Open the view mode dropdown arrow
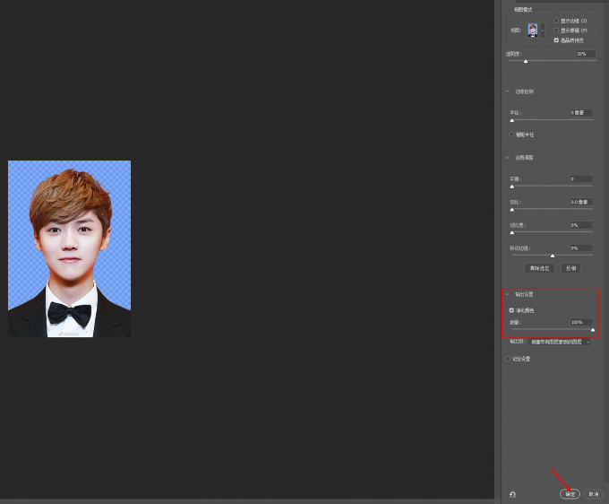 click(x=543, y=30)
